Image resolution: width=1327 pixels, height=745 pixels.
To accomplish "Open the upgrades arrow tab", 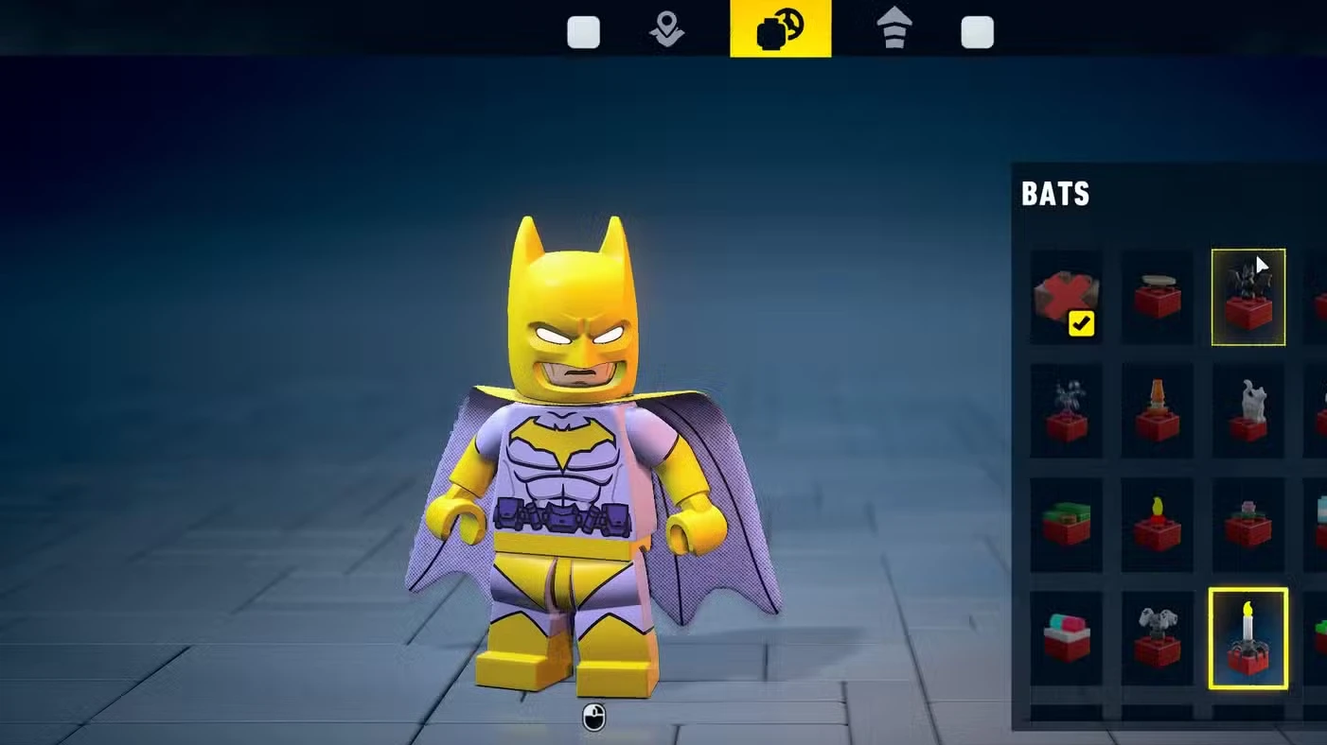I will pos(894,28).
